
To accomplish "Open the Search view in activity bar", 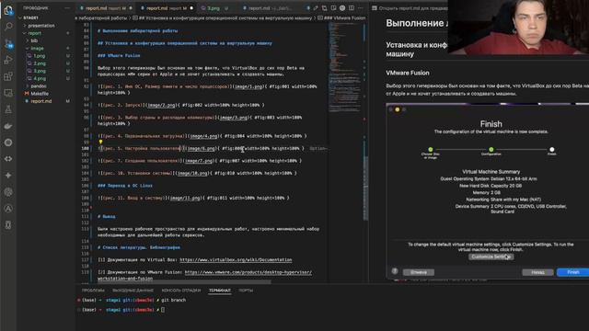I will 8,27.
